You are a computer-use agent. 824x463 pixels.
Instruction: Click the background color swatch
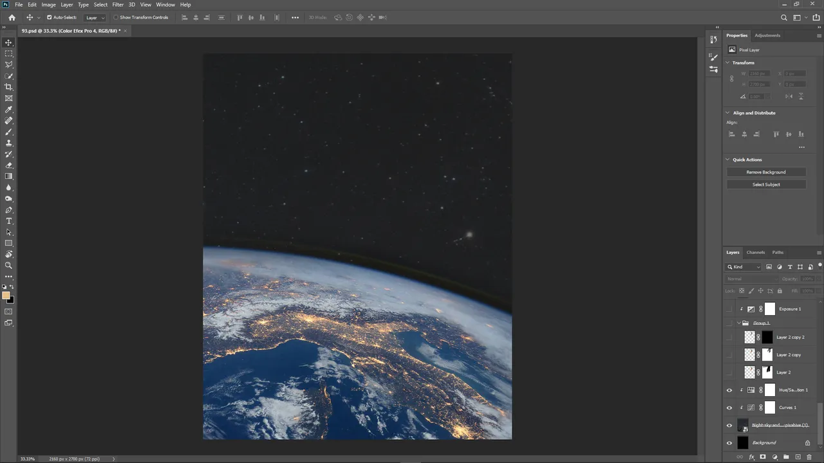12,301
